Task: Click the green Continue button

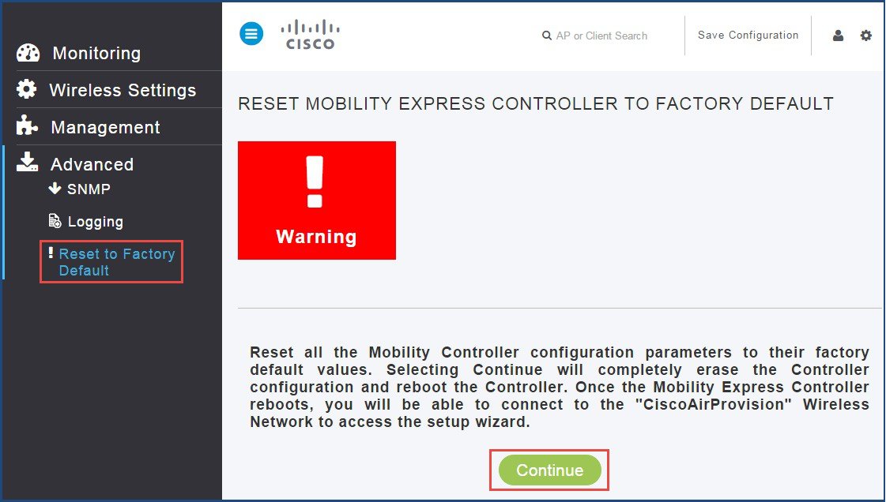Action: [549, 470]
